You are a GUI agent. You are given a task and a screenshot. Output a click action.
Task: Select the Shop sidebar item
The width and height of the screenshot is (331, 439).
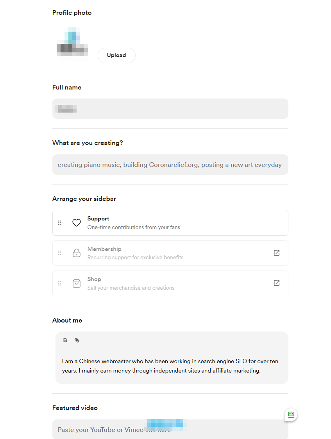170,283
